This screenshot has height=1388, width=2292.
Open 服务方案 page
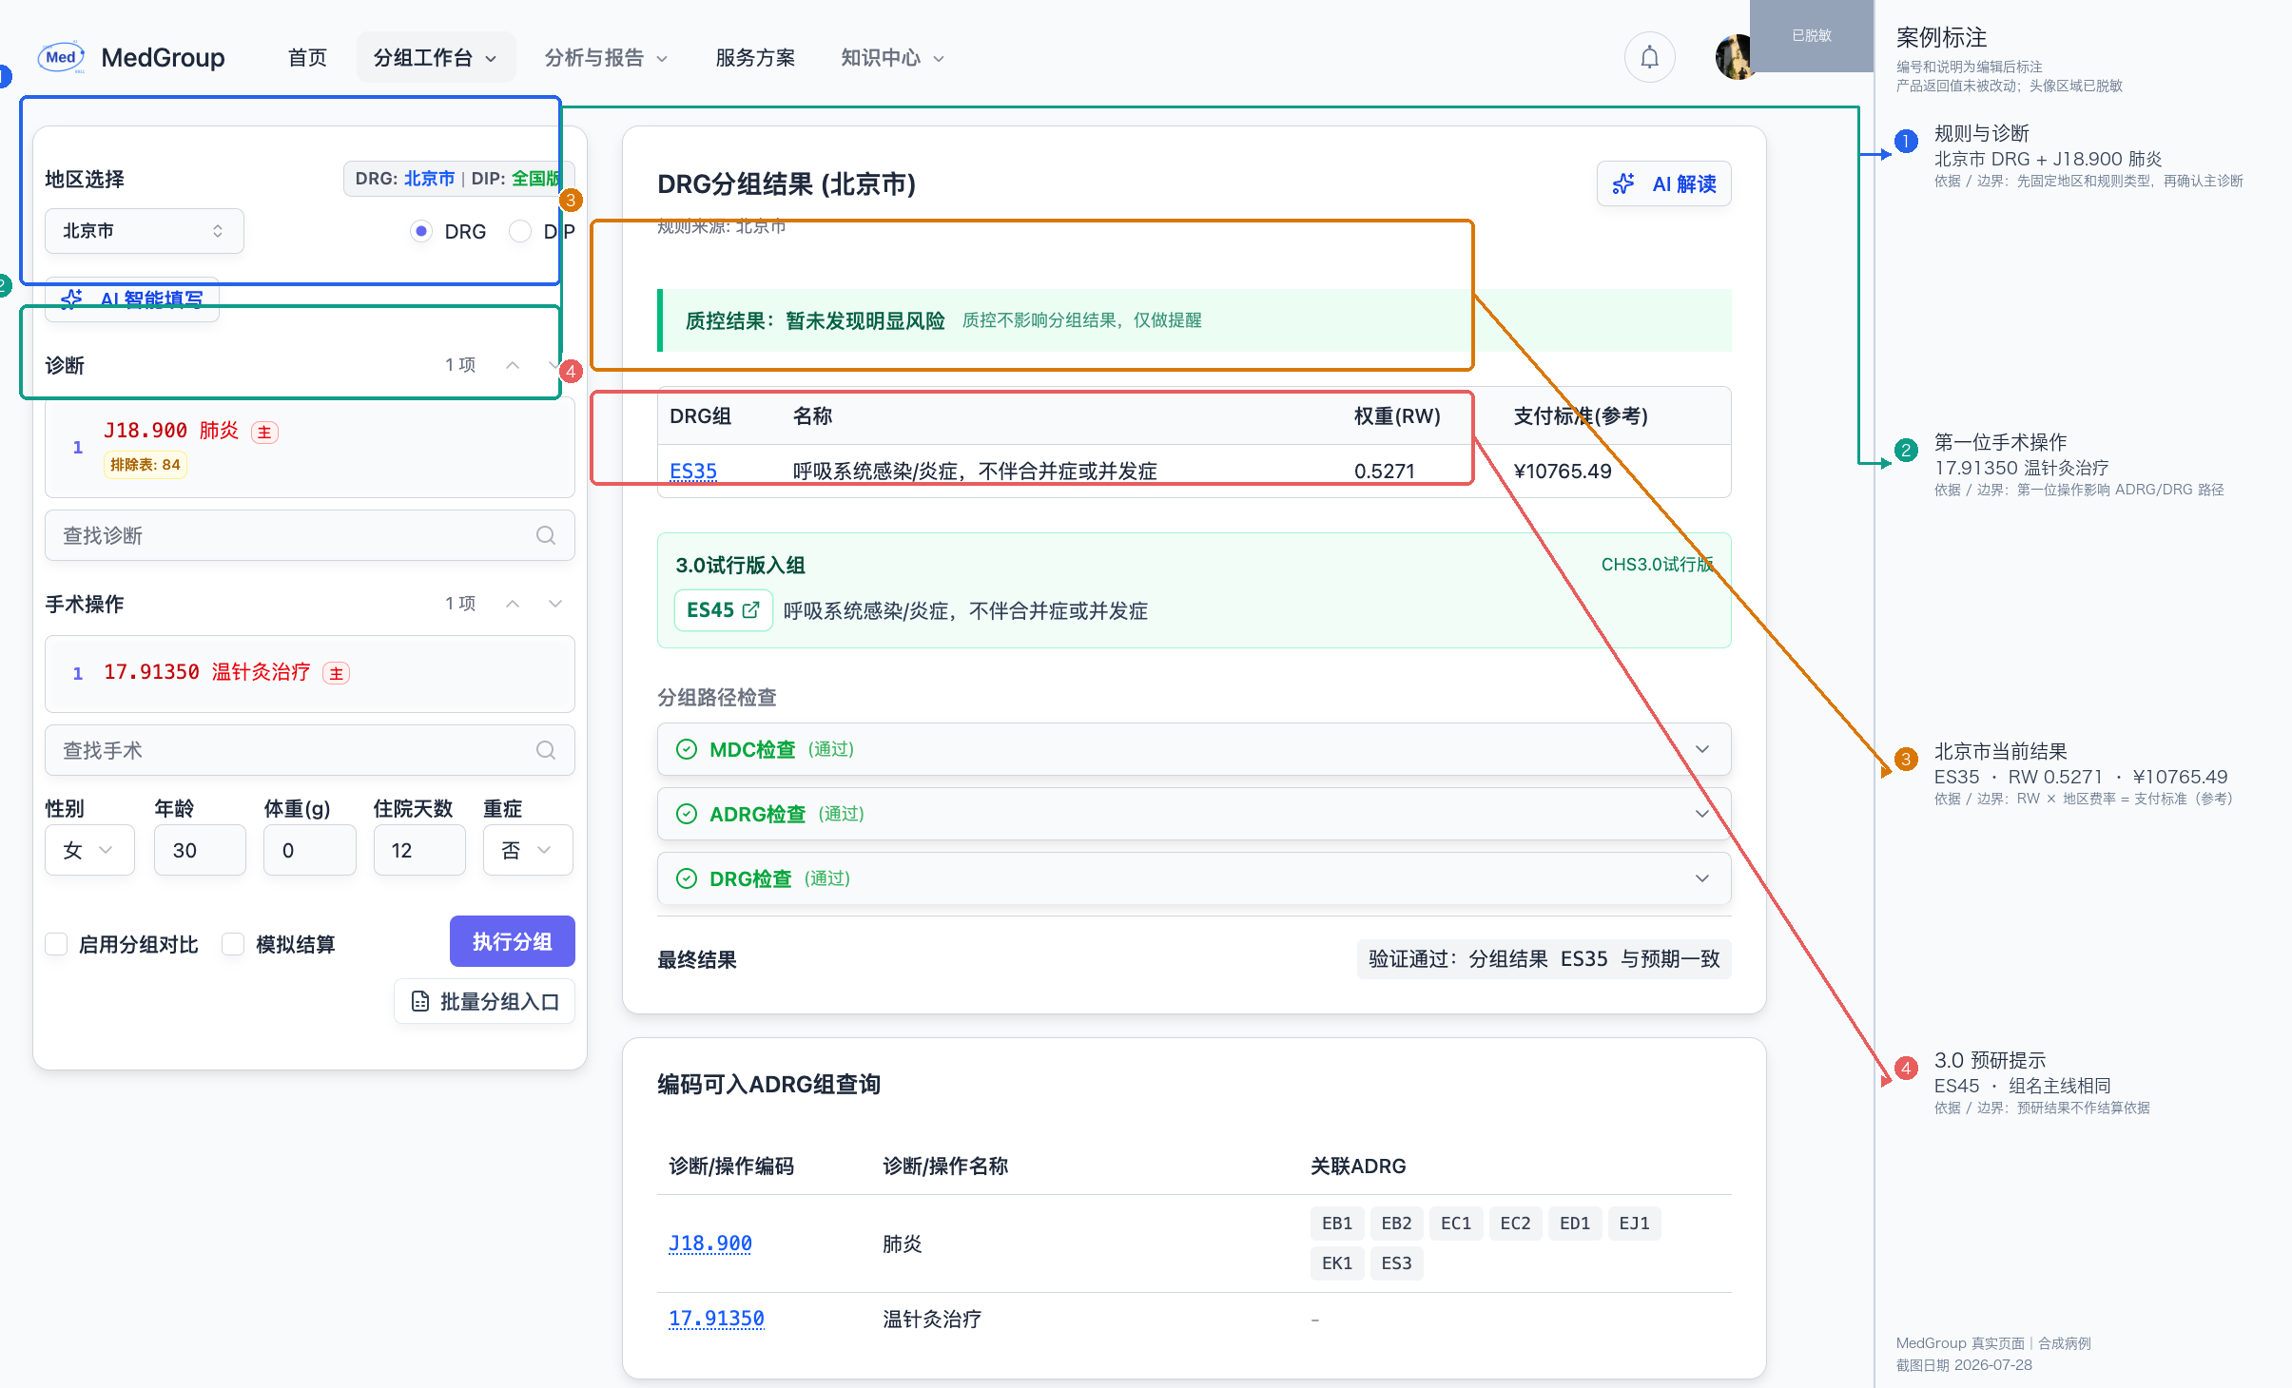[x=755, y=58]
